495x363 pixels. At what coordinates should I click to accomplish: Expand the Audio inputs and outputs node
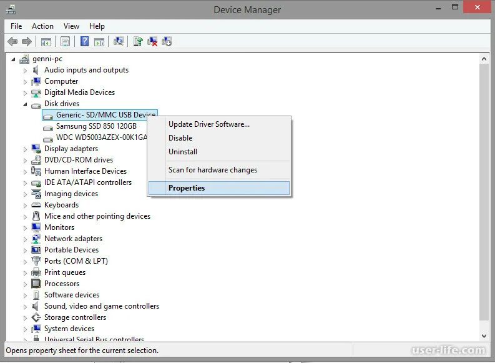tap(25, 71)
